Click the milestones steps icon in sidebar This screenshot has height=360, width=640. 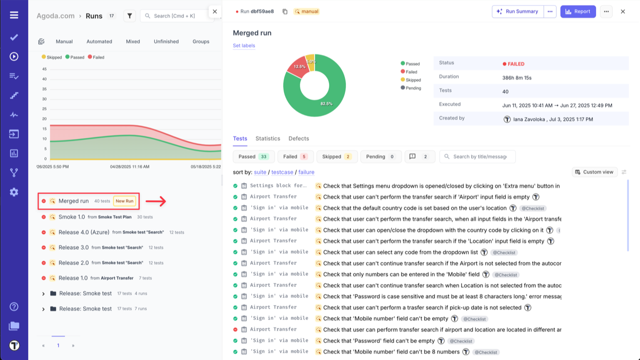tap(14, 95)
